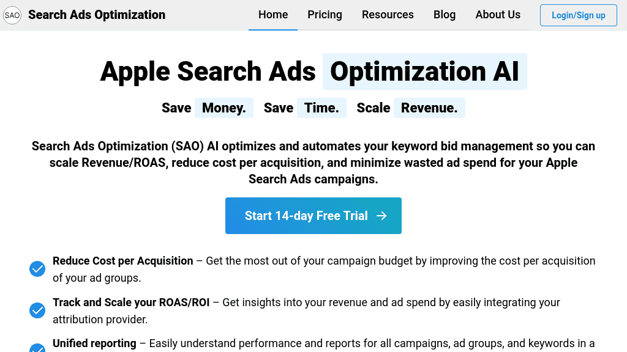Click the underline beneath the Home tab

point(273,28)
